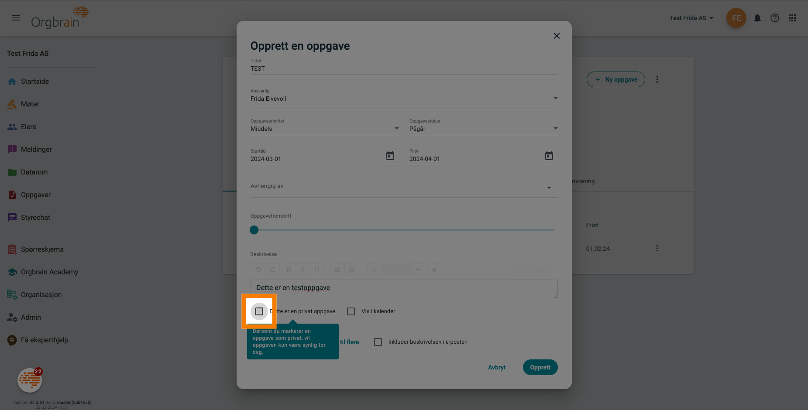Insert a horizontal line in description
This screenshot has height=410, width=808.
click(x=418, y=270)
